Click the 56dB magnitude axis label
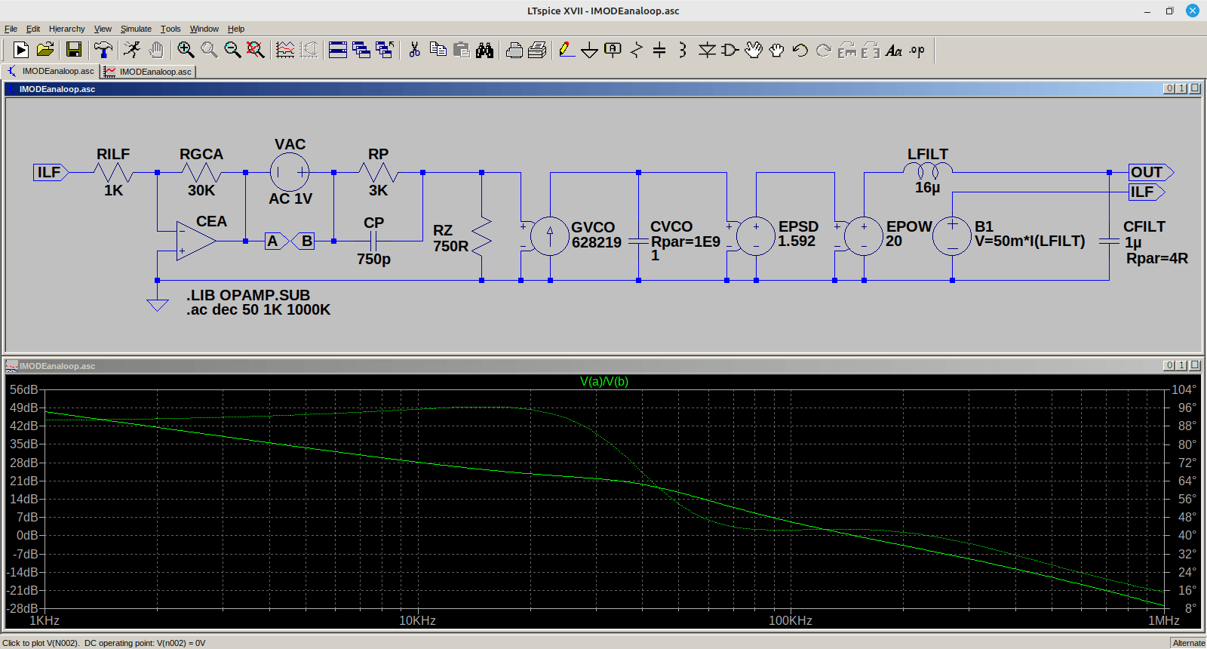 click(x=23, y=389)
